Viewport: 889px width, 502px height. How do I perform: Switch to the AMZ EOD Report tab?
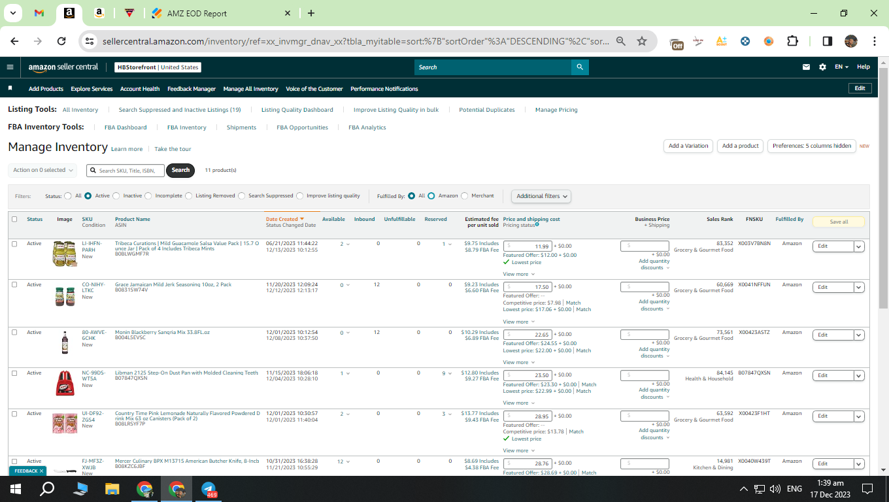[x=220, y=13]
